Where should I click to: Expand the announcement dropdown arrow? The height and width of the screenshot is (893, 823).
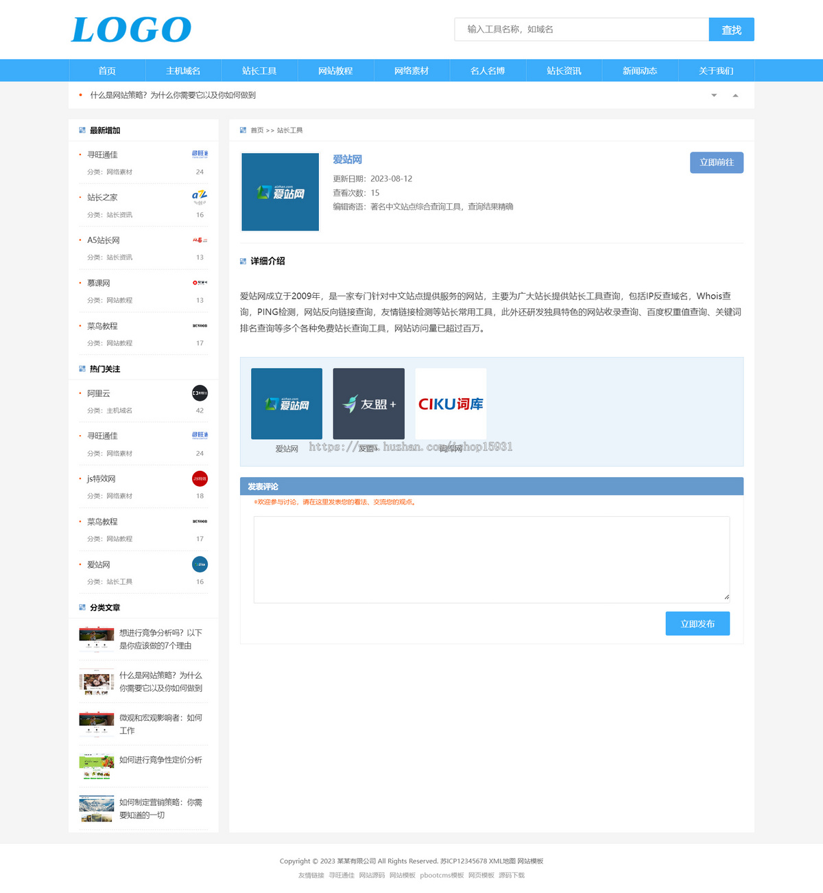tap(713, 95)
